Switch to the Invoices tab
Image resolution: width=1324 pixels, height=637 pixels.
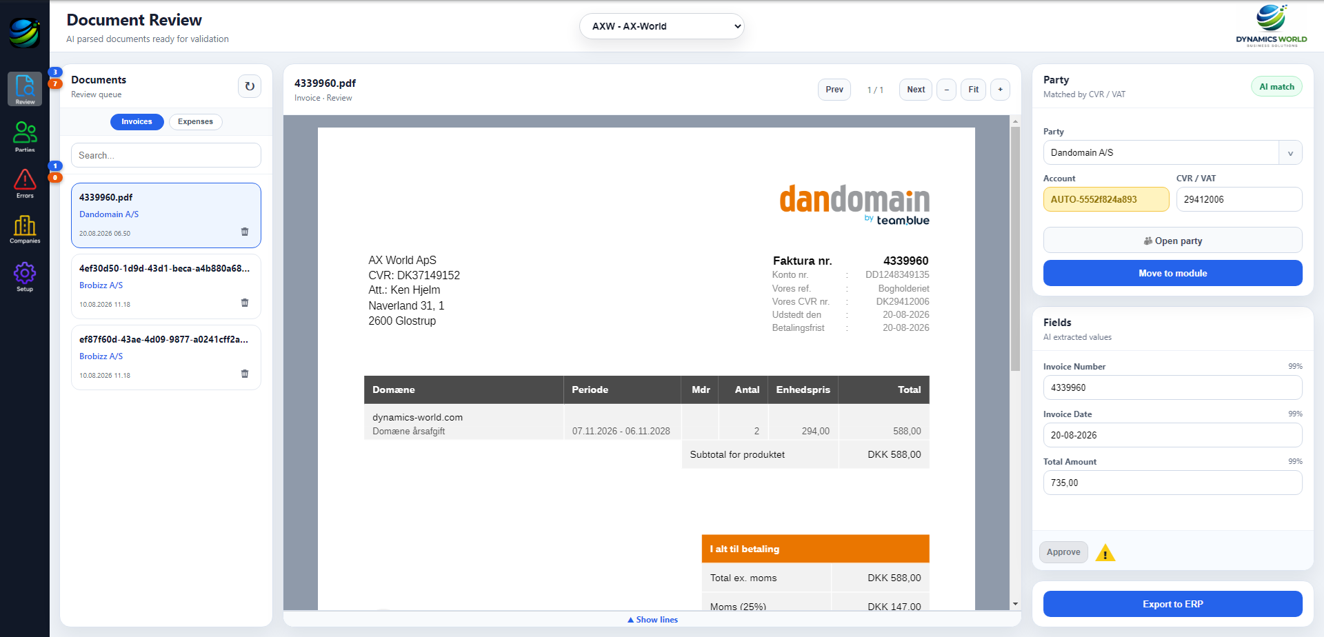137,122
